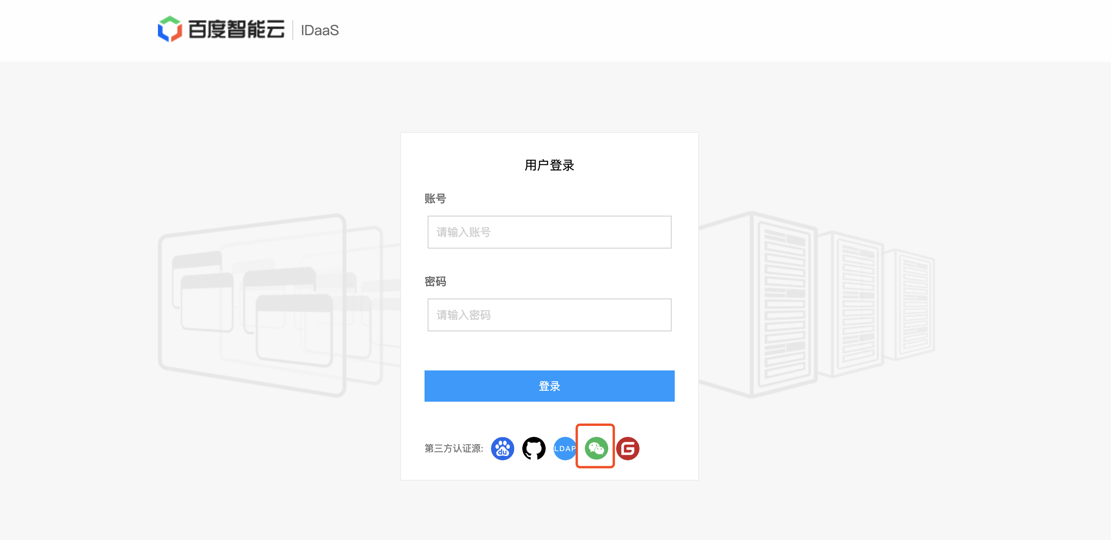Focus the 请输入账号 account field
1111x540 pixels.
point(549,232)
